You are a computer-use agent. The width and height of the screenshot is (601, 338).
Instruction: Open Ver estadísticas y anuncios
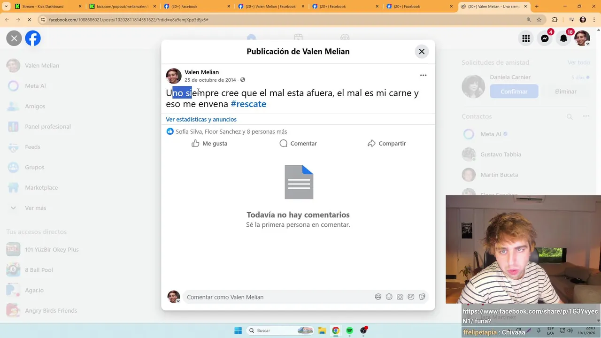click(x=201, y=119)
